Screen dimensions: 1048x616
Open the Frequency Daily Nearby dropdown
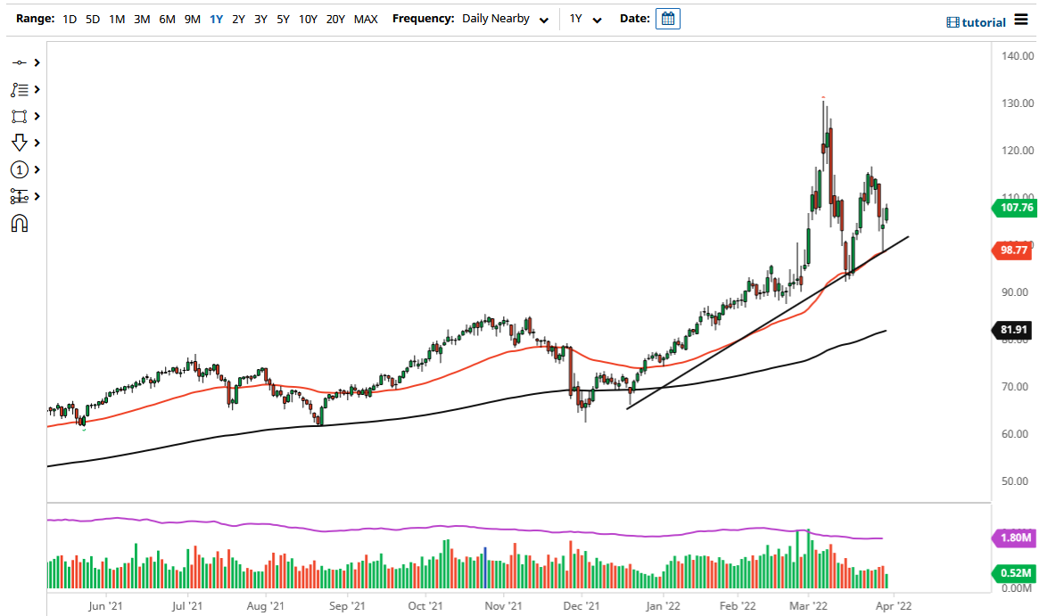click(505, 18)
